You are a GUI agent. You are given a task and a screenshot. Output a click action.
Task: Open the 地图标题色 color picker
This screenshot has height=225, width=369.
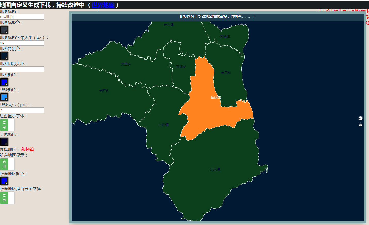[4, 30]
